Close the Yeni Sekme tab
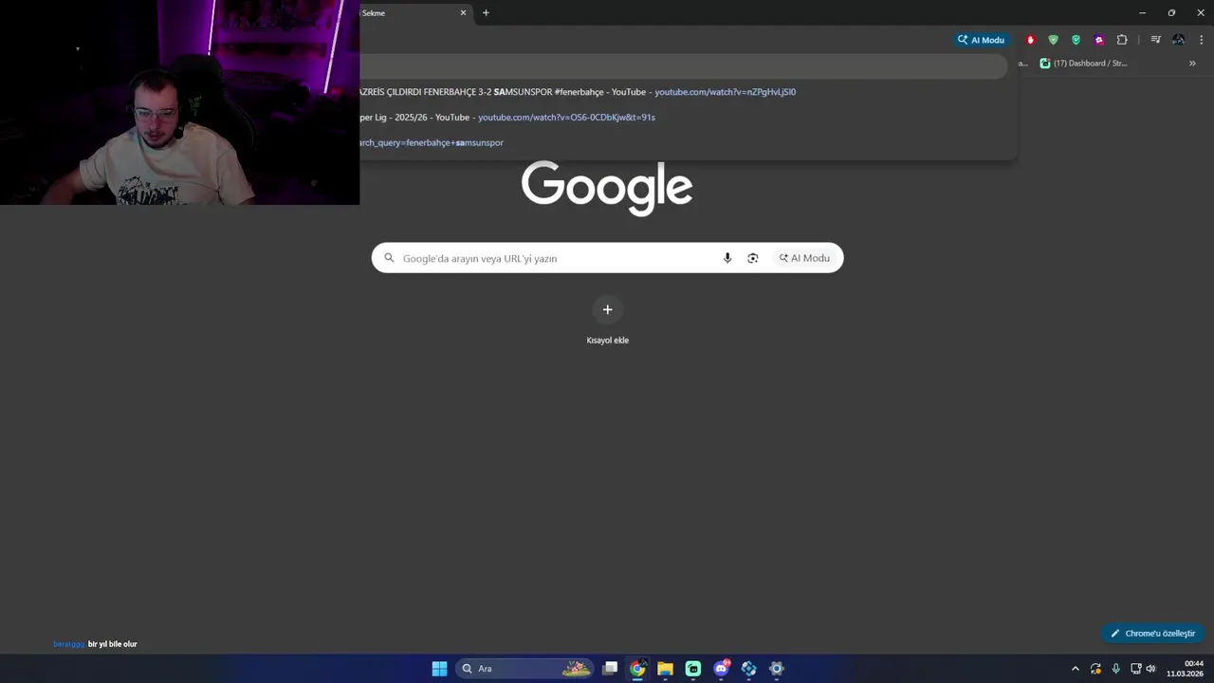Screen dimensions: 1214x683 tap(463, 13)
